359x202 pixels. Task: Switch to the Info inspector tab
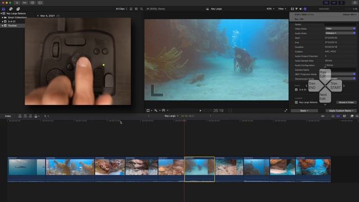click(x=305, y=9)
